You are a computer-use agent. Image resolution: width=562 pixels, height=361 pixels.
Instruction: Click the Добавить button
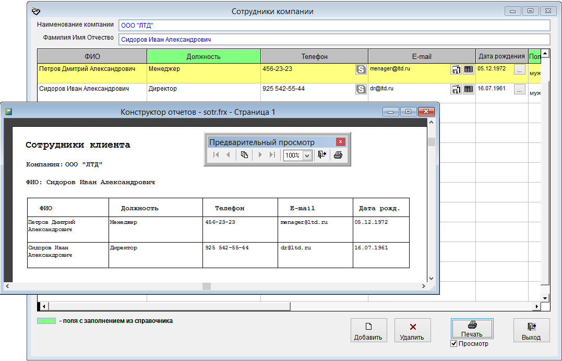click(368, 331)
